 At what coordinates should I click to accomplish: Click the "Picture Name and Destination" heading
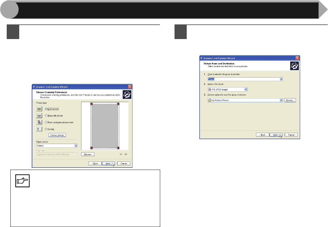(219, 63)
